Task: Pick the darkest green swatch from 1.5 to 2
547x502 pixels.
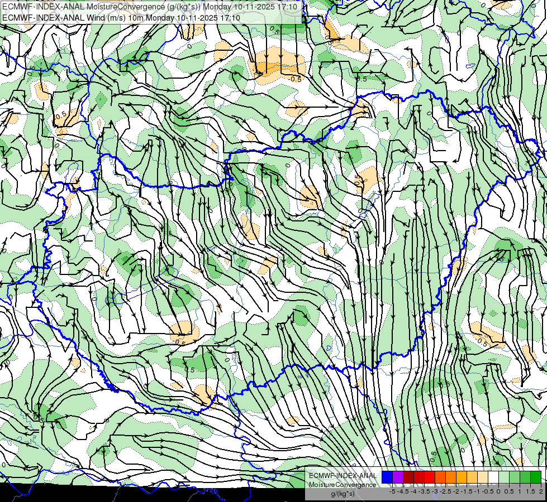Action: (536, 477)
